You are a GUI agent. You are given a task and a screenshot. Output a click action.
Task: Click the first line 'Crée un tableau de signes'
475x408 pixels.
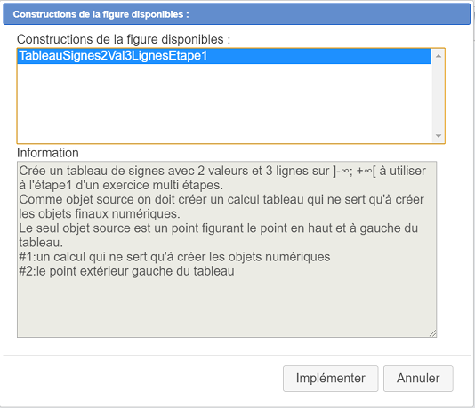[x=222, y=171]
